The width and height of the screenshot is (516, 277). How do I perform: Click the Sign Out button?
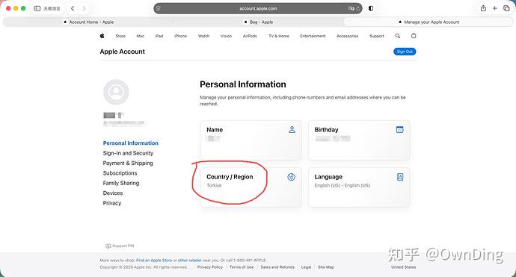click(x=405, y=52)
